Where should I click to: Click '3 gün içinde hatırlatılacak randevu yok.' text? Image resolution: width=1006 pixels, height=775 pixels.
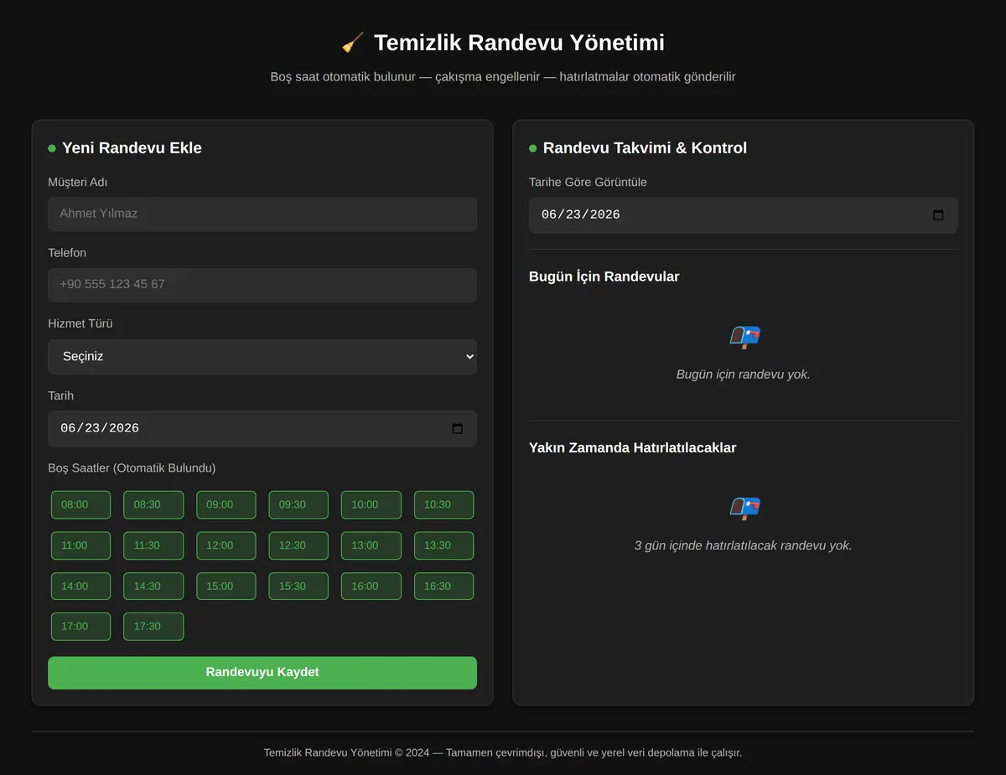point(744,545)
